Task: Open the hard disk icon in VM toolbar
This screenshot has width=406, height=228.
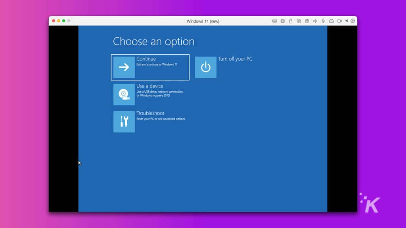Action: [x=331, y=21]
